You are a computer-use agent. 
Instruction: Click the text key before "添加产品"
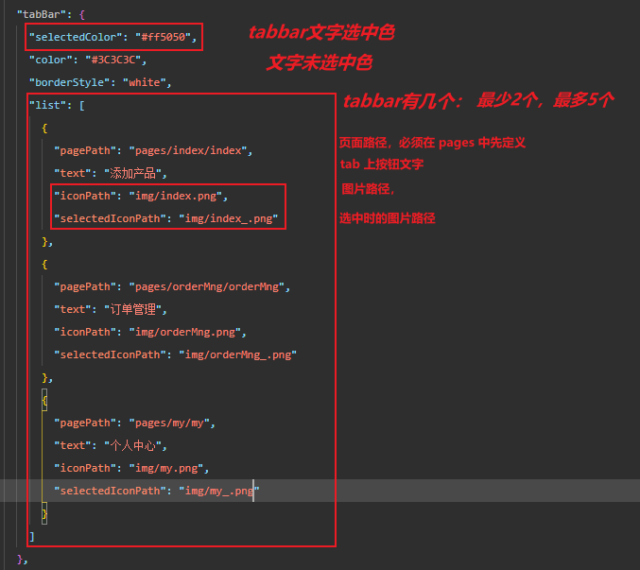pyautogui.click(x=73, y=173)
